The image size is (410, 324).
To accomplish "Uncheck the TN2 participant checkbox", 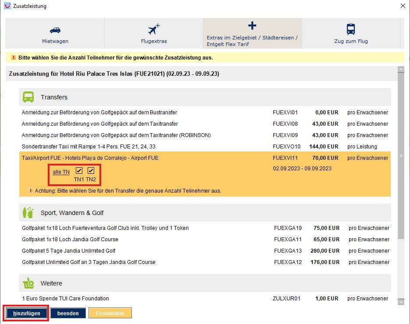I will (91, 171).
